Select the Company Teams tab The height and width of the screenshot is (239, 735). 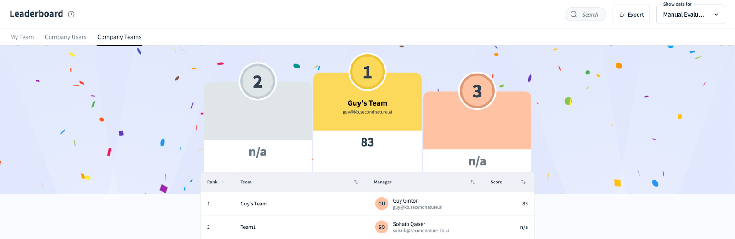[119, 37]
